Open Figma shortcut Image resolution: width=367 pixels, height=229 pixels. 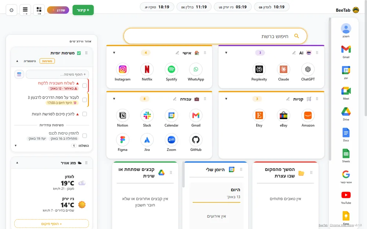click(123, 140)
